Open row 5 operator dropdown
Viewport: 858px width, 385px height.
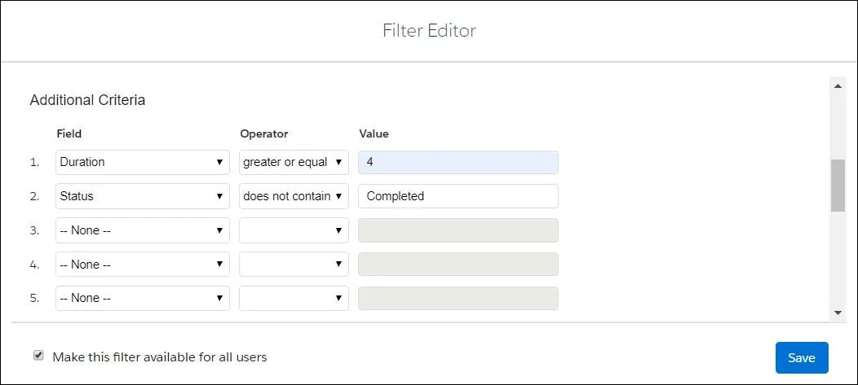click(x=294, y=298)
